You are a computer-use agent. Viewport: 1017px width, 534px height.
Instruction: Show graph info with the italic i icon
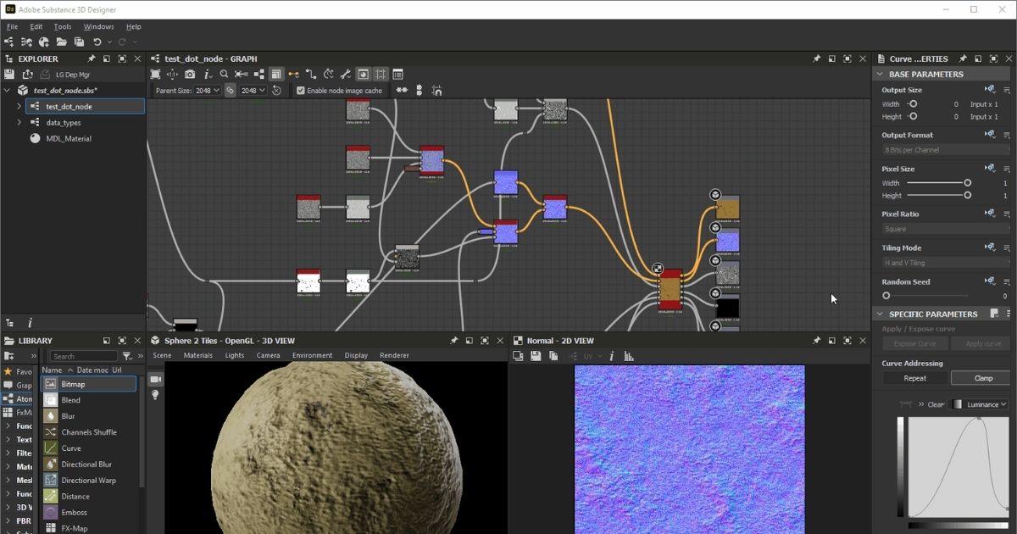(x=208, y=75)
